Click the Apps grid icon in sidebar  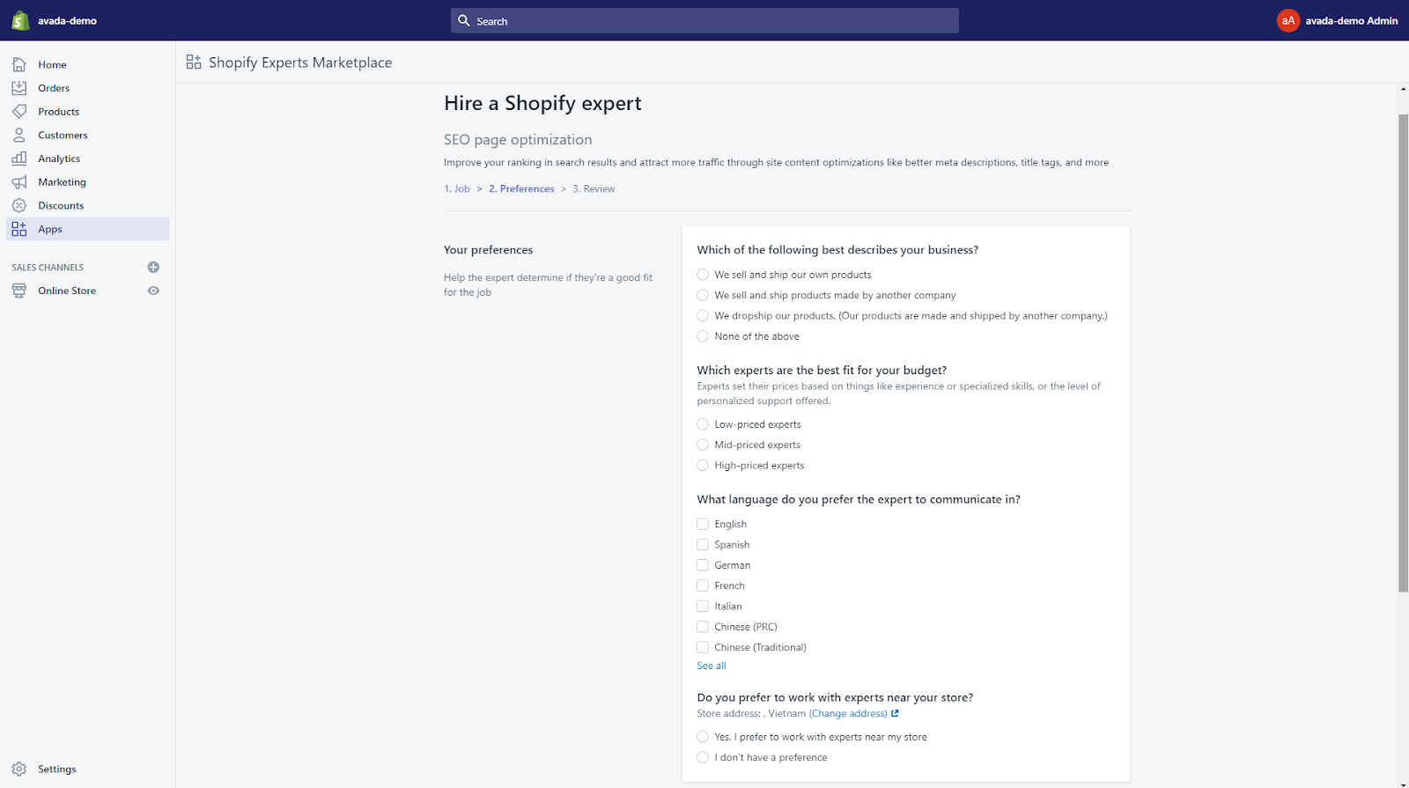(19, 229)
